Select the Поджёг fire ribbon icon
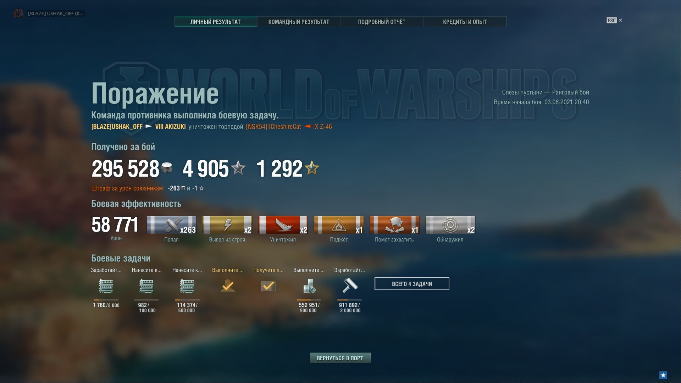681x383 pixels. (x=339, y=225)
